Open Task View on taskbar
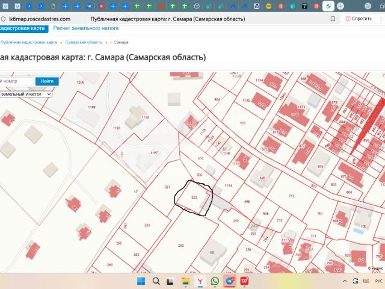Image resolution: width=385 pixels, height=289 pixels. [170, 281]
